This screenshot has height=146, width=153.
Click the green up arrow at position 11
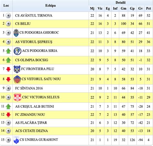pyautogui.click(x=8, y=106)
